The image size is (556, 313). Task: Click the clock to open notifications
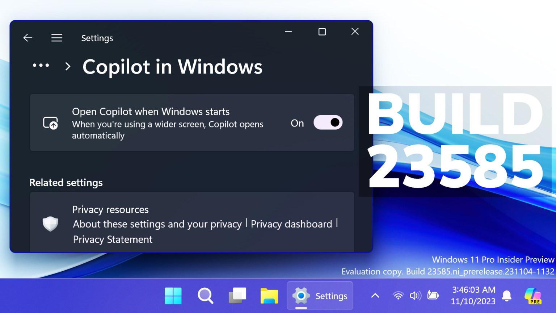pos(473,296)
